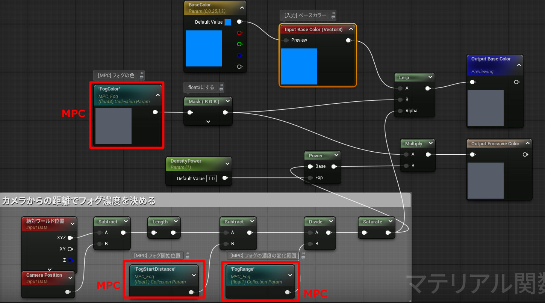
Task: Pin the [MPC] フォグ開始位置 comment bubble
Action: tap(187, 253)
